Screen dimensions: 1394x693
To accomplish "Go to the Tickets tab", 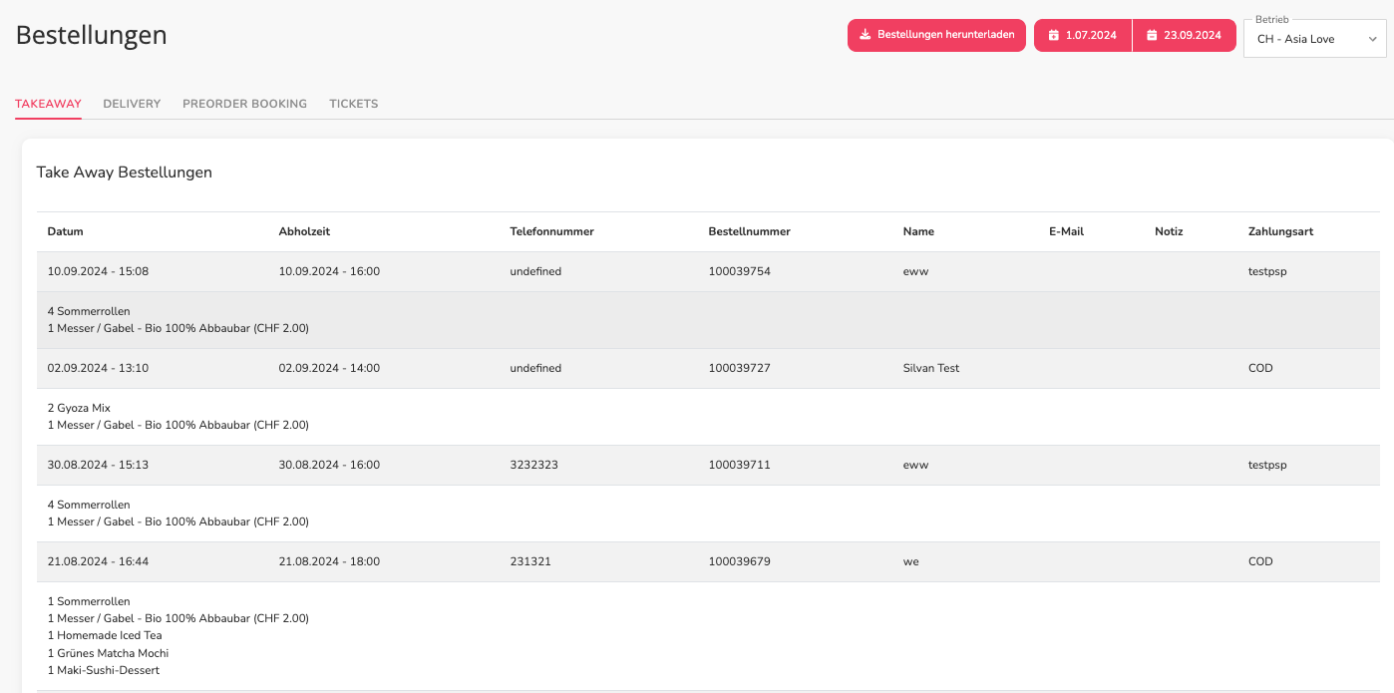I will click(354, 104).
